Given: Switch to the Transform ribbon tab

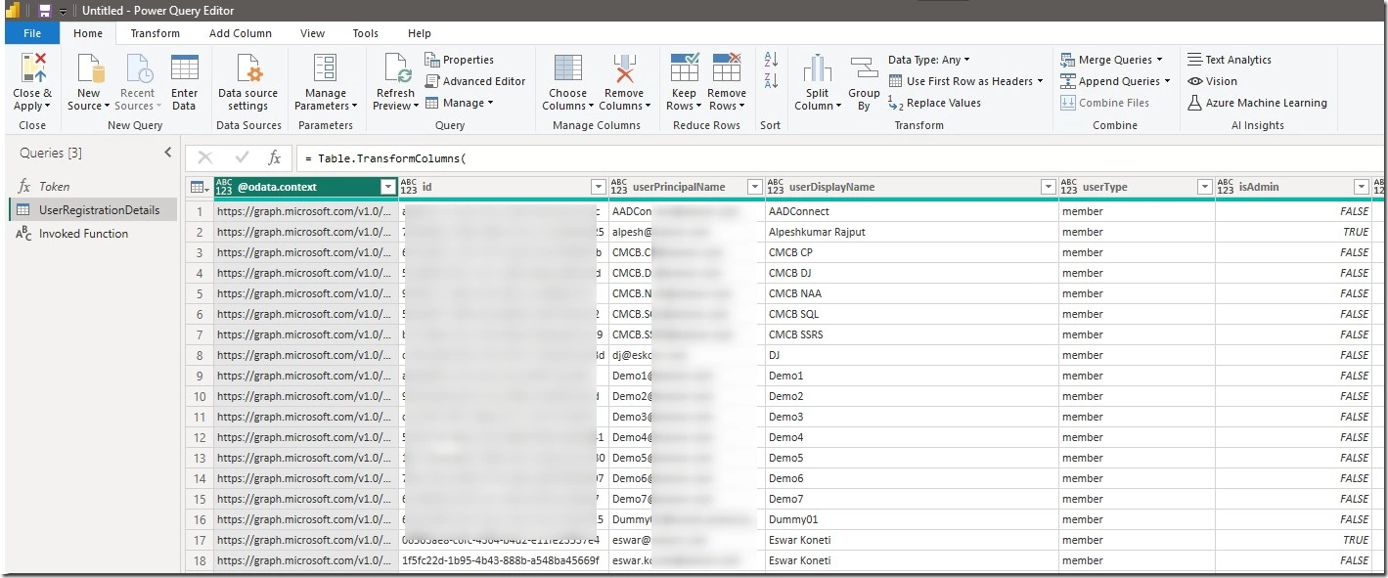Looking at the screenshot, I should [155, 33].
